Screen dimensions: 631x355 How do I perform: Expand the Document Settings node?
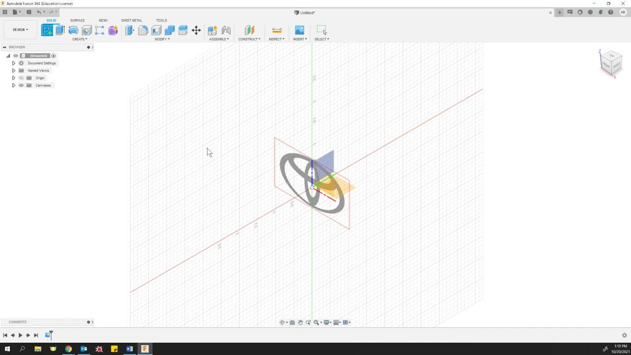14,63
